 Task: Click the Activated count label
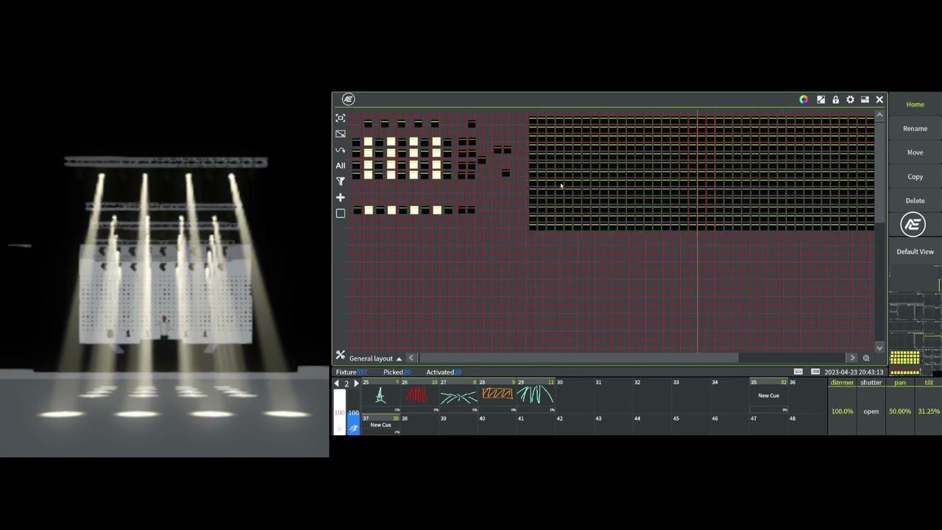click(x=444, y=372)
